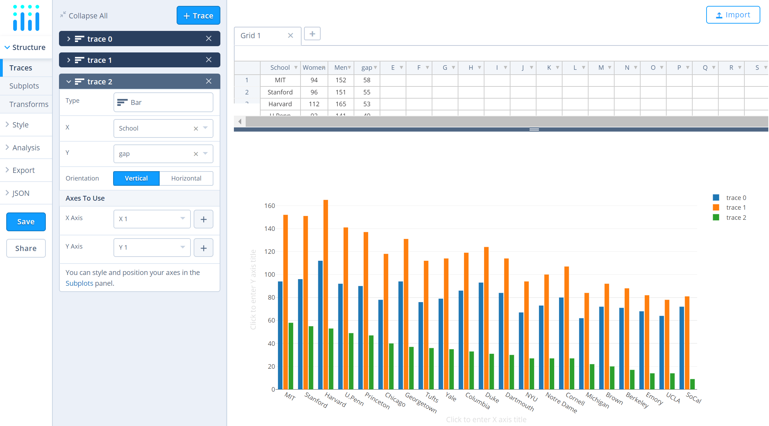Follow the Subplots panel link
The width and height of the screenshot is (769, 426).
(x=79, y=283)
